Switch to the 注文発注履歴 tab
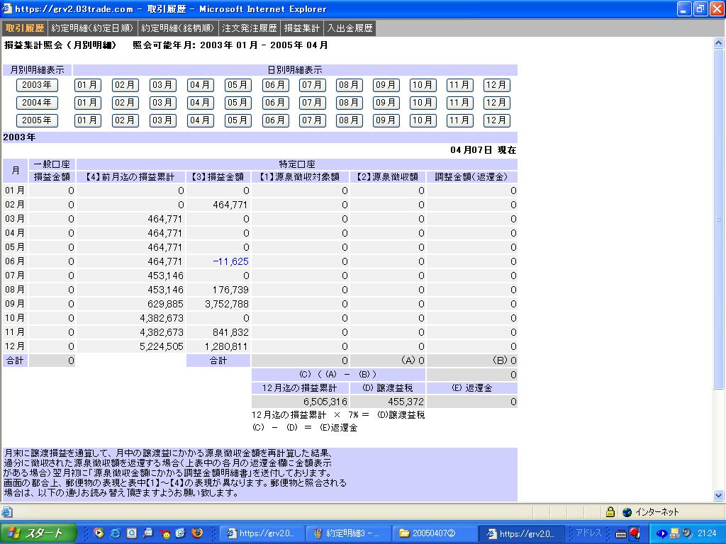This screenshot has height=544, width=726. (249, 28)
